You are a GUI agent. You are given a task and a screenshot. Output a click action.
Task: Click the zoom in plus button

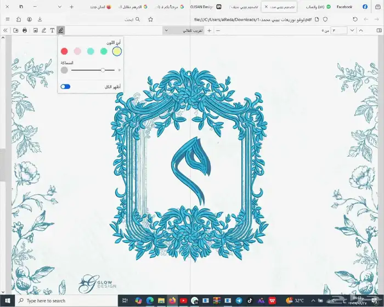[209, 30]
